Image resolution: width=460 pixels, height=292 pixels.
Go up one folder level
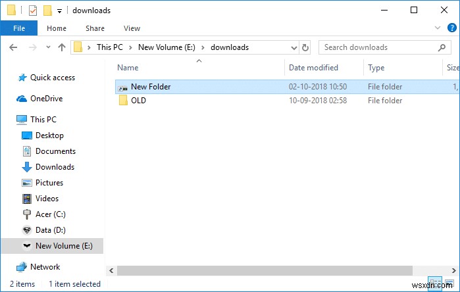pyautogui.click(x=62, y=47)
